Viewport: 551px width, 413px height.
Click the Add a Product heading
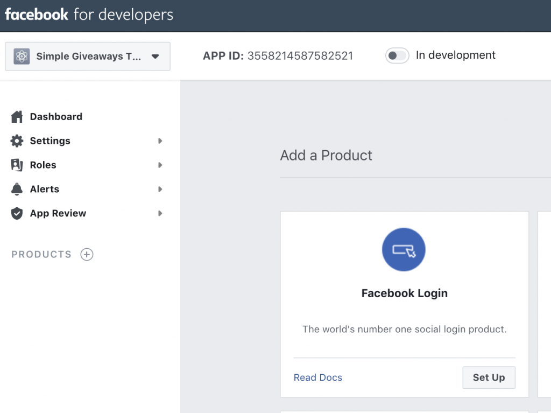pos(326,155)
